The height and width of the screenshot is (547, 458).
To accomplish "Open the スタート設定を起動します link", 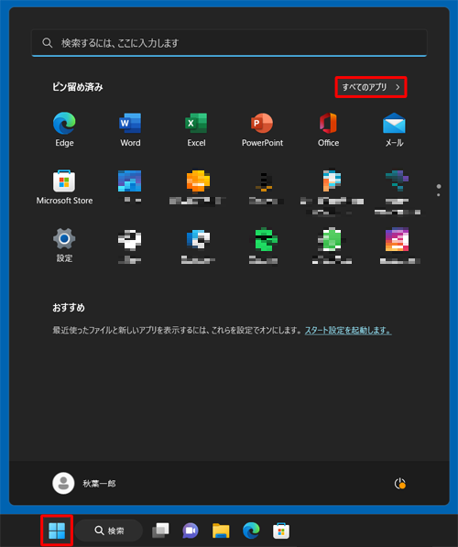I will [x=348, y=330].
